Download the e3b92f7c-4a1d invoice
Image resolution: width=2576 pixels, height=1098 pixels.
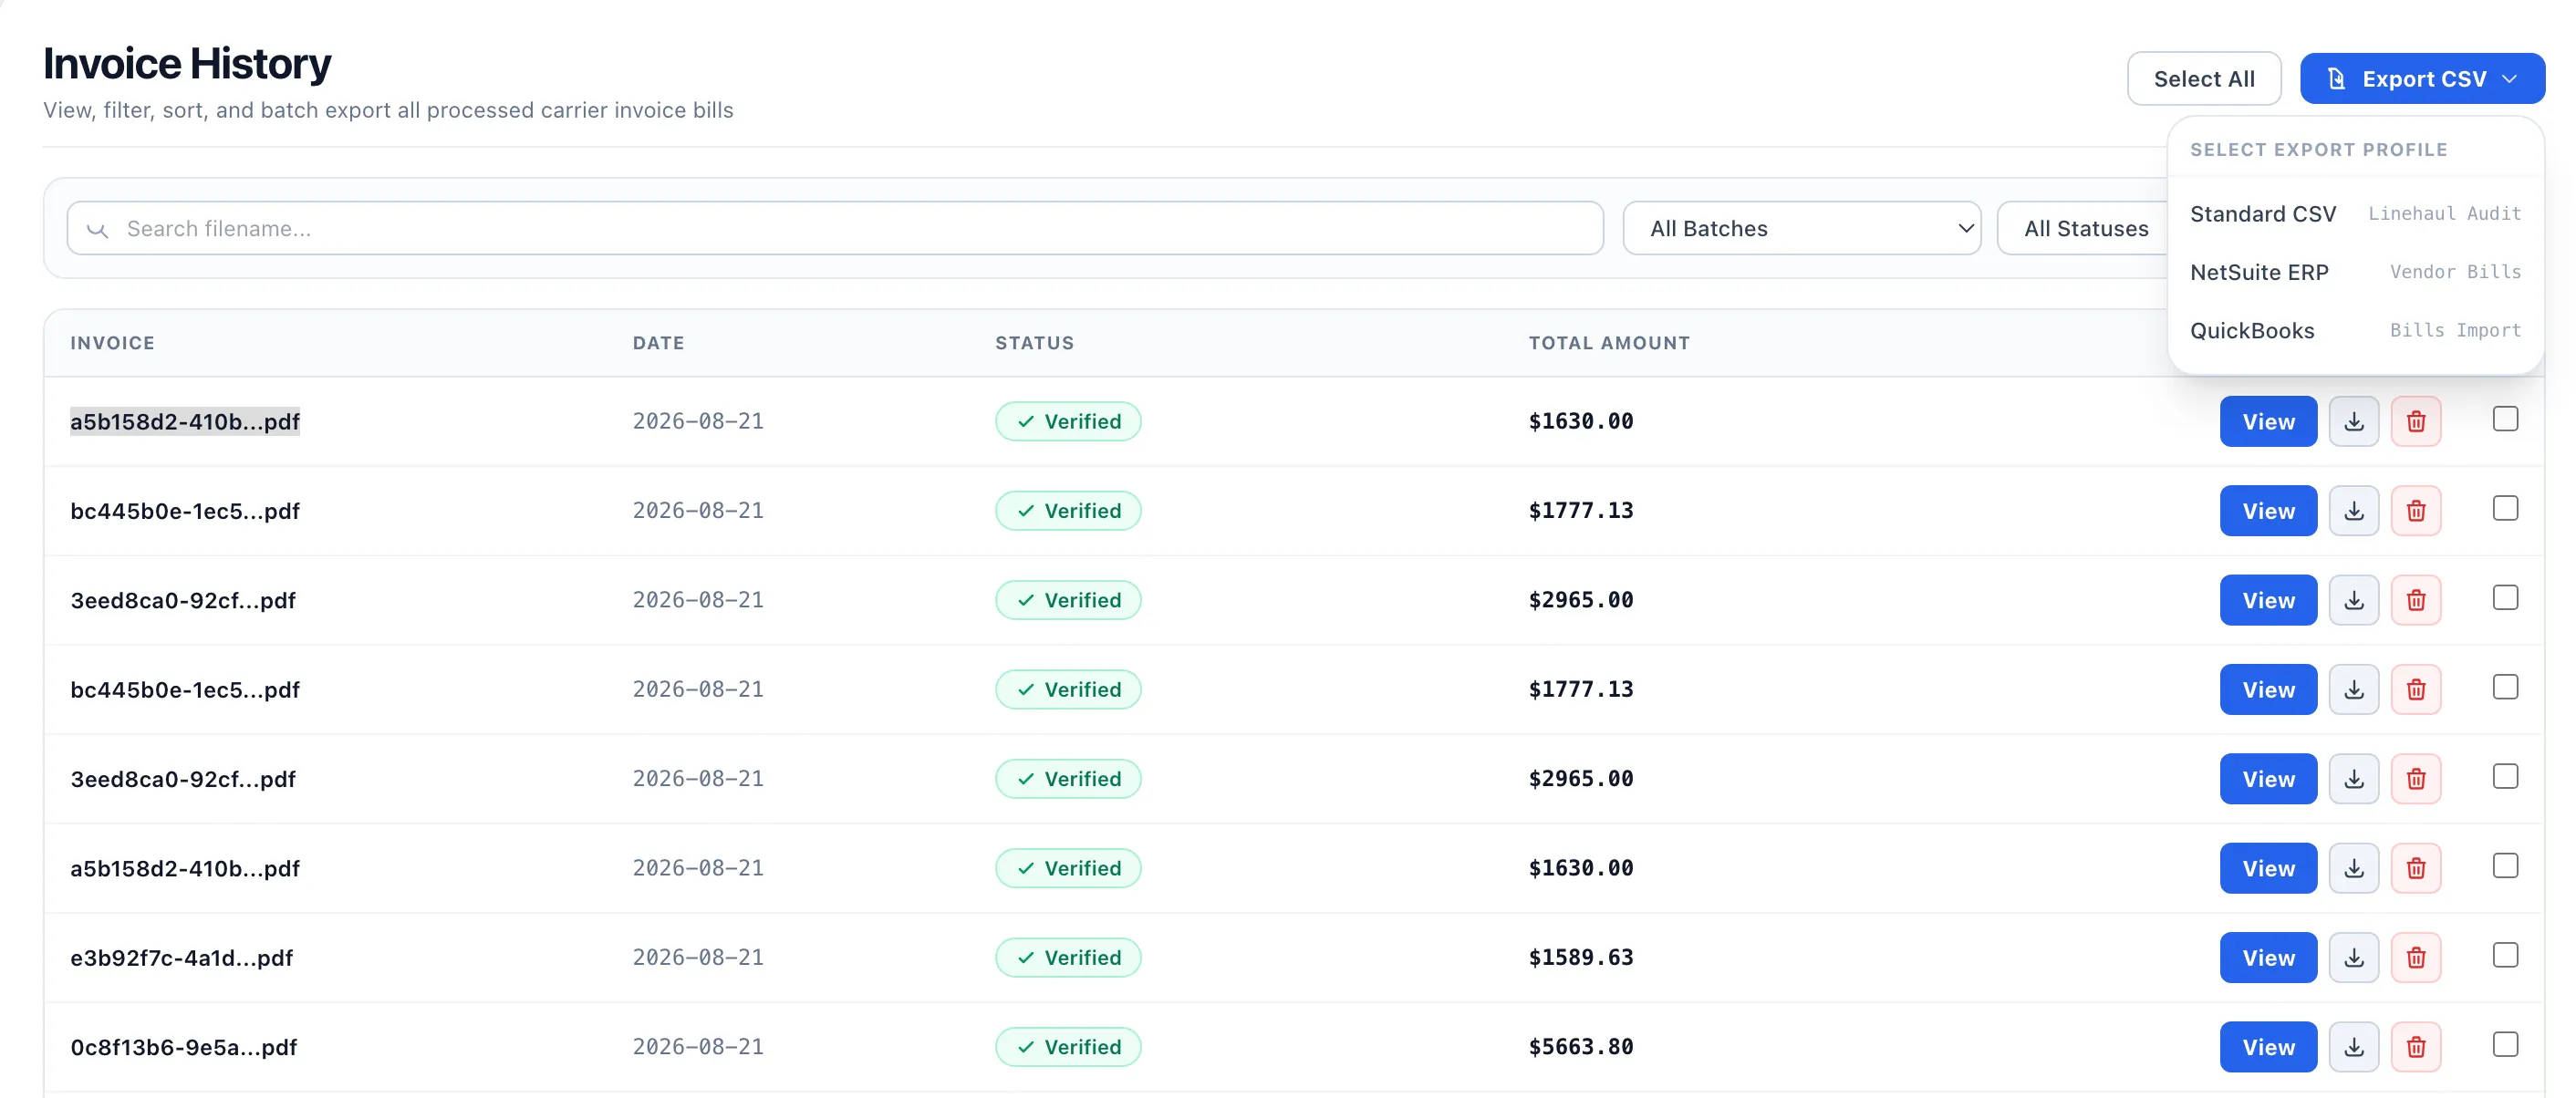click(x=2354, y=957)
